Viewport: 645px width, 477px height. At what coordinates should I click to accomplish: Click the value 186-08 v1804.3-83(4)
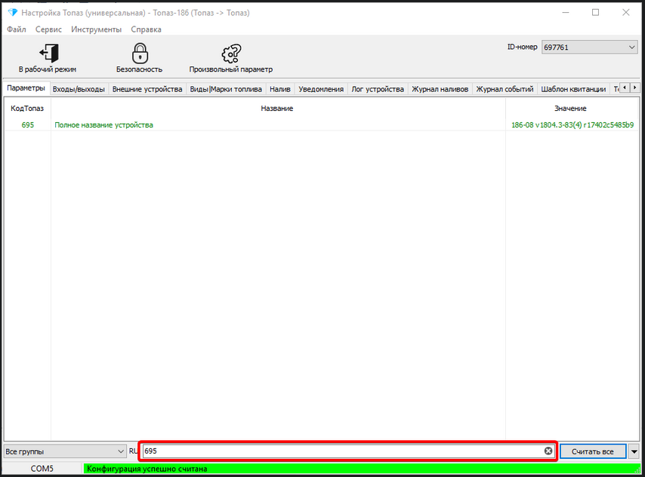tap(572, 125)
